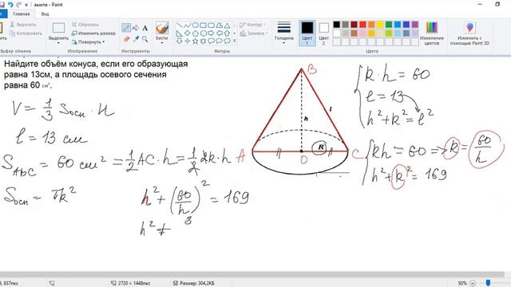Click the horizontal scrollbar under the canvas
Image resolution: width=511 pixels, height=287 pixels.
coord(252,275)
